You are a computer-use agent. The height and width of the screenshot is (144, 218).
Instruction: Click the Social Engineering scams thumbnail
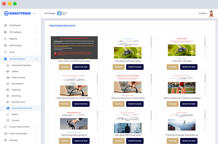74,124
